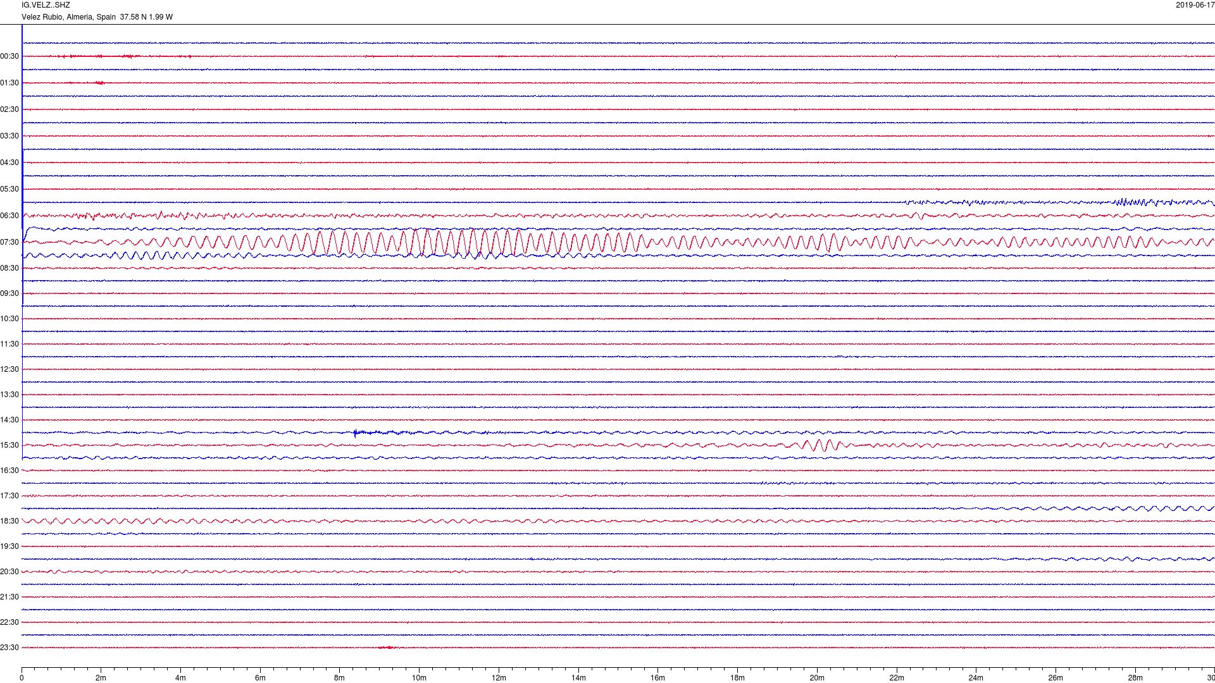The height and width of the screenshot is (683, 1215).
Task: Select the 16:30 time label
Action: (x=9, y=471)
